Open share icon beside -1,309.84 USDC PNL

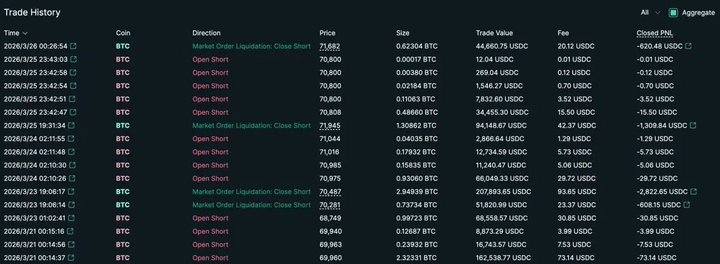point(693,126)
